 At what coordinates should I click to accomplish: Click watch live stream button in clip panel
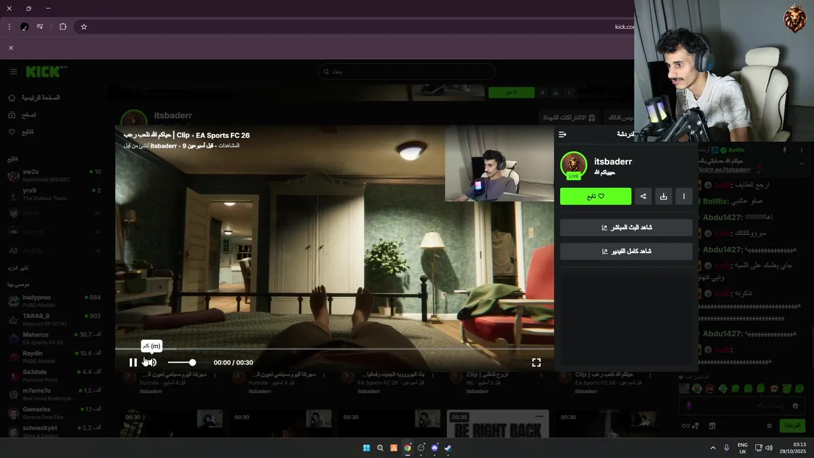tap(626, 228)
